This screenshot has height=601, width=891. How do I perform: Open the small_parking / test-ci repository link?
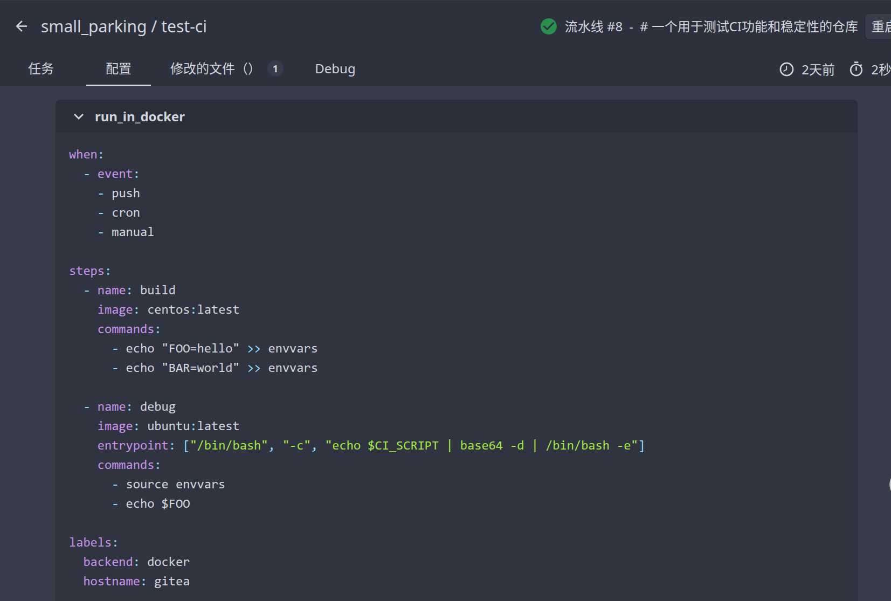point(125,26)
